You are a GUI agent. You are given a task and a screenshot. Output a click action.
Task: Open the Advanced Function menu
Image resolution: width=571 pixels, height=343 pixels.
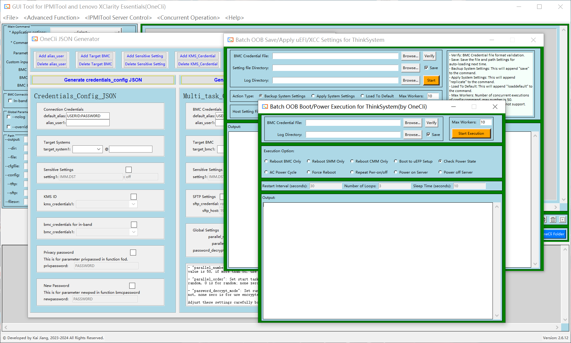click(x=52, y=18)
